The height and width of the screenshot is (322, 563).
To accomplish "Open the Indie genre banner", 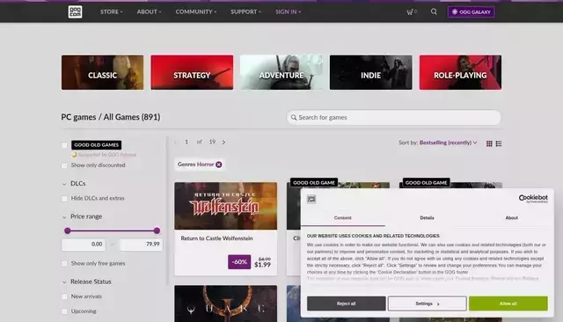I will pyautogui.click(x=371, y=72).
